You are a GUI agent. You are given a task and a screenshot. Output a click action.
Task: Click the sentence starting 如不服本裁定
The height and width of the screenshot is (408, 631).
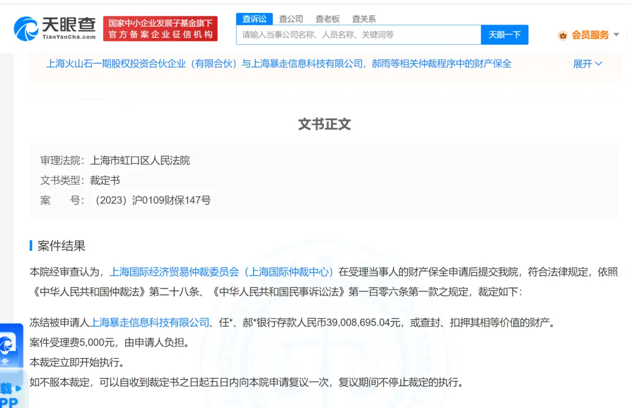(247, 382)
